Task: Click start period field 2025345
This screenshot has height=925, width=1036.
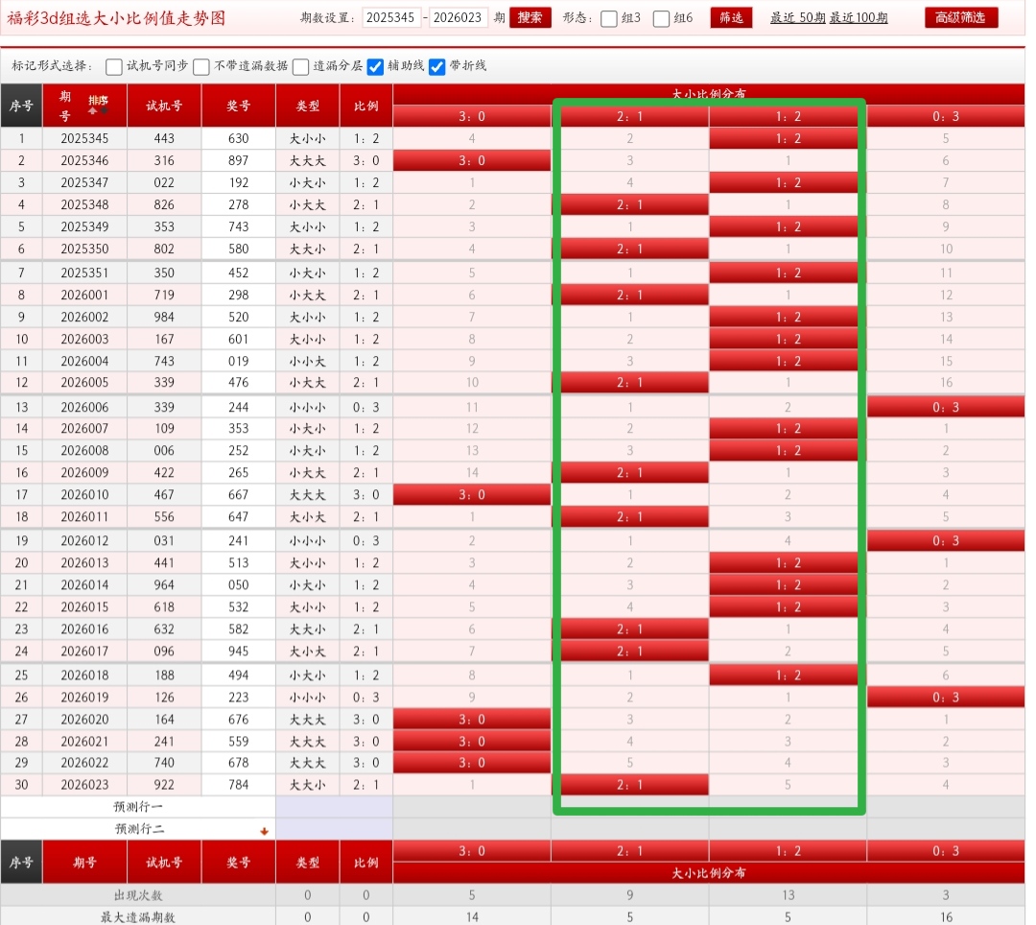Action: point(391,18)
